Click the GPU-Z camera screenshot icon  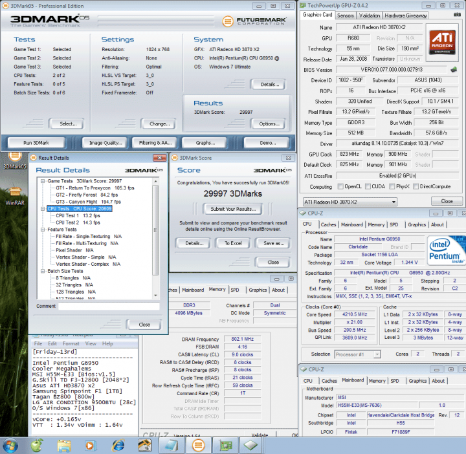point(457,14)
